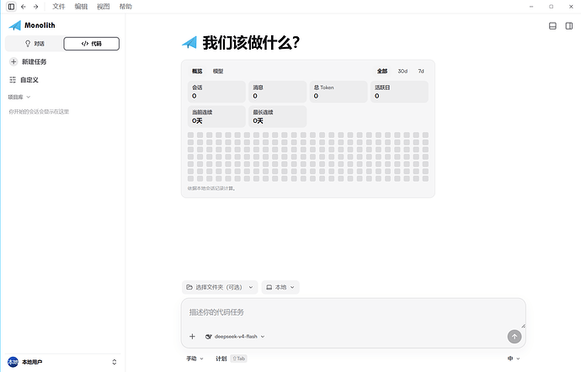Select the 概览 stats tab
The width and height of the screenshot is (581, 372).
(197, 72)
